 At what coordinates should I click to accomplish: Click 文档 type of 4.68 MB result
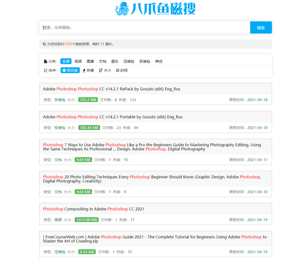[x=58, y=192]
